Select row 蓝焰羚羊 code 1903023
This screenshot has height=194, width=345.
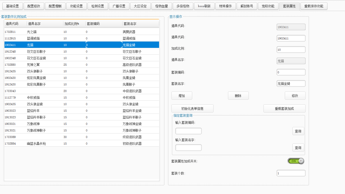[x=82, y=111]
